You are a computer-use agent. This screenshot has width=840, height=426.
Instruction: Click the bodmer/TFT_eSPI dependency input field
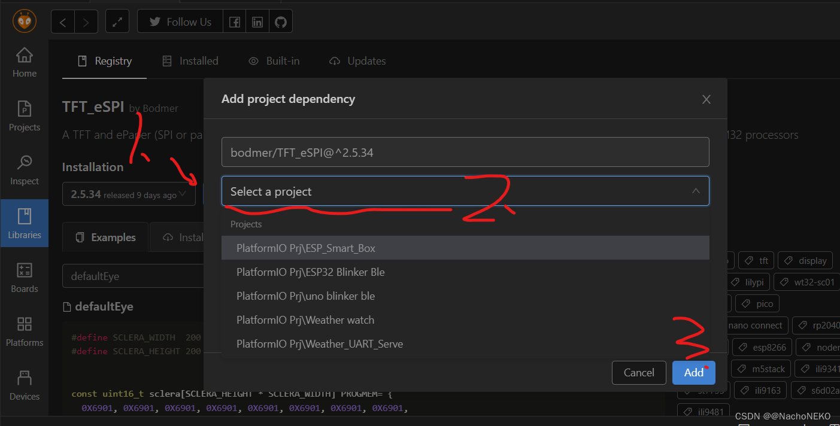[x=465, y=153]
